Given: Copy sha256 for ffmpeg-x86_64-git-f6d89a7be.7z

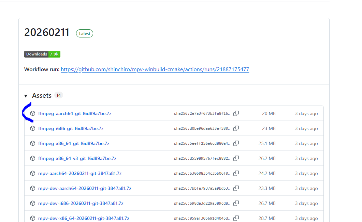Looking at the screenshot, I should [x=236, y=143].
